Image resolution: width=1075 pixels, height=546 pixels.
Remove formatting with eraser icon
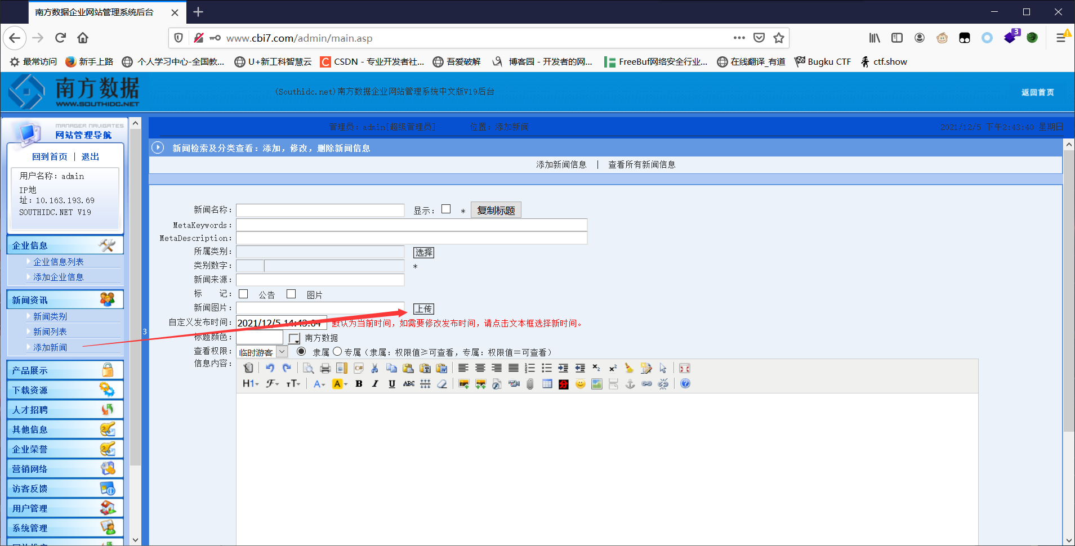442,384
